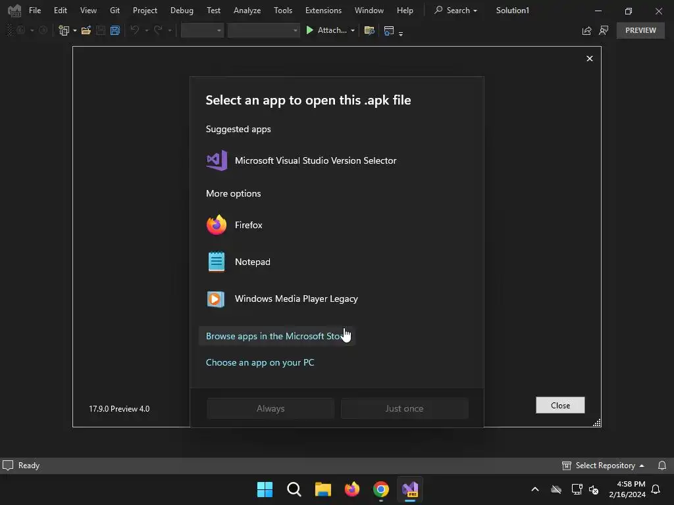Expand the Attach dropdown arrow
This screenshot has height=505, width=674.
(353, 30)
